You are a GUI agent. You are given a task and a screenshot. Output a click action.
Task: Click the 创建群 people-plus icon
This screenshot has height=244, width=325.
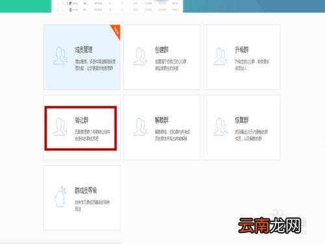pyautogui.click(x=140, y=56)
